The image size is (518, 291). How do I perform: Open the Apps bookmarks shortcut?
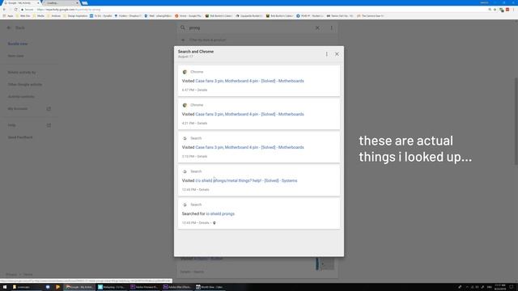point(8,16)
